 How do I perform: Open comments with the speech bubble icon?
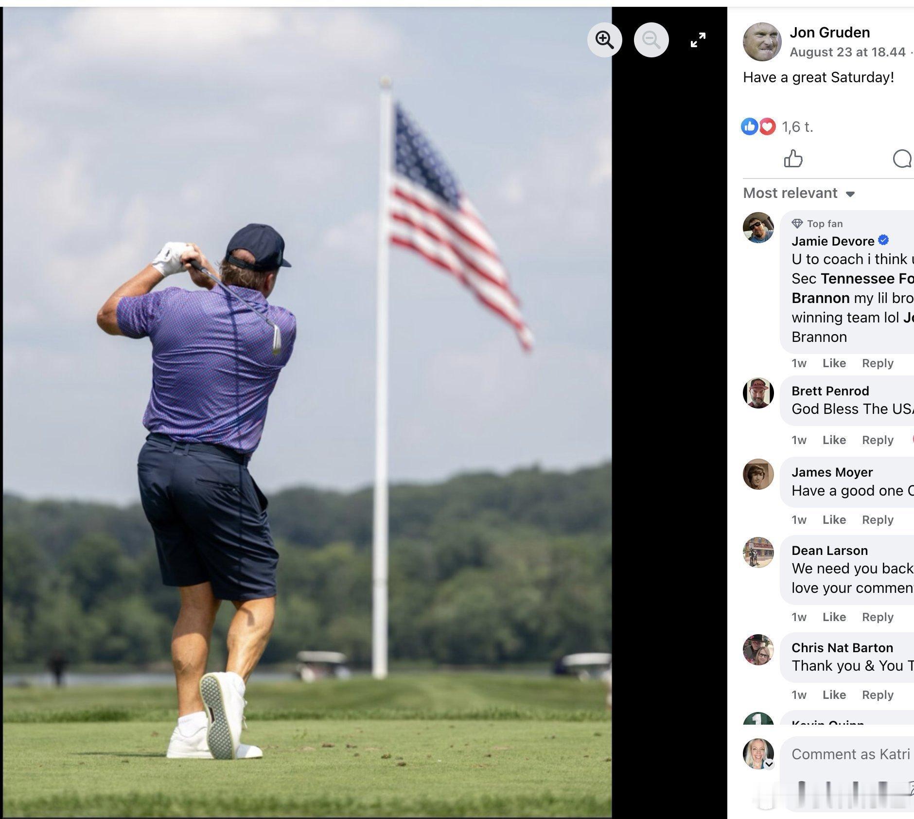(x=903, y=159)
